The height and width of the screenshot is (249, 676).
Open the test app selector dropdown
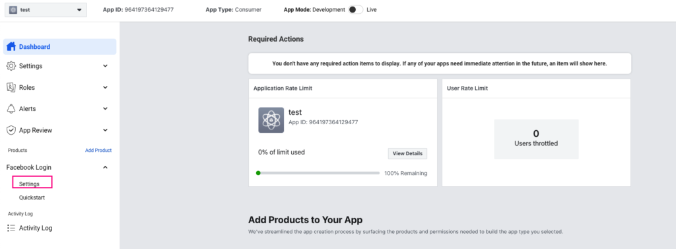point(46,10)
